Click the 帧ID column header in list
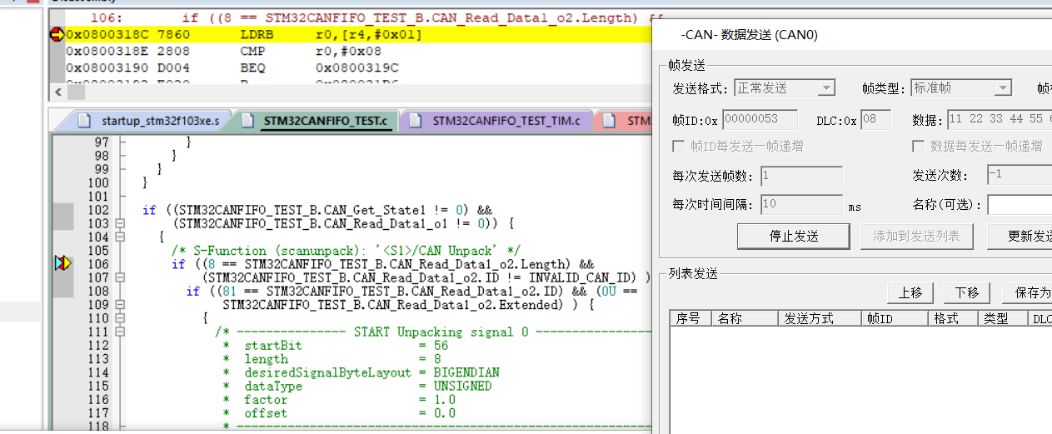Image resolution: width=1052 pixels, height=434 pixels. click(895, 318)
